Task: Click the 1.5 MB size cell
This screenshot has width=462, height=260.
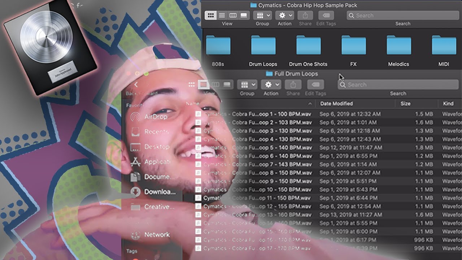Action: (424, 114)
